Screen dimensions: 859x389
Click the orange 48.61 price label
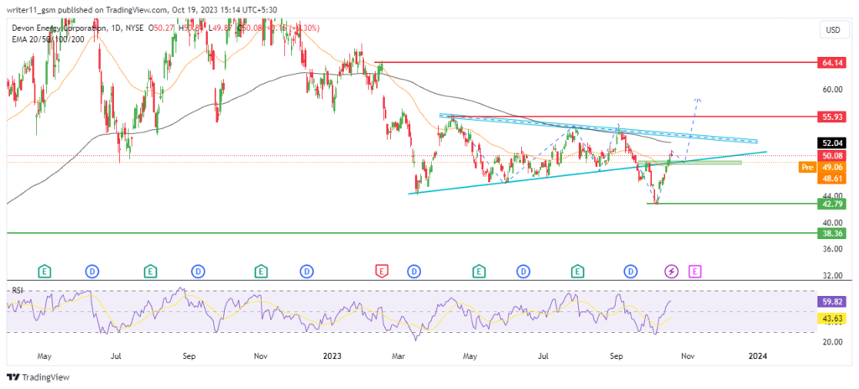(831, 179)
